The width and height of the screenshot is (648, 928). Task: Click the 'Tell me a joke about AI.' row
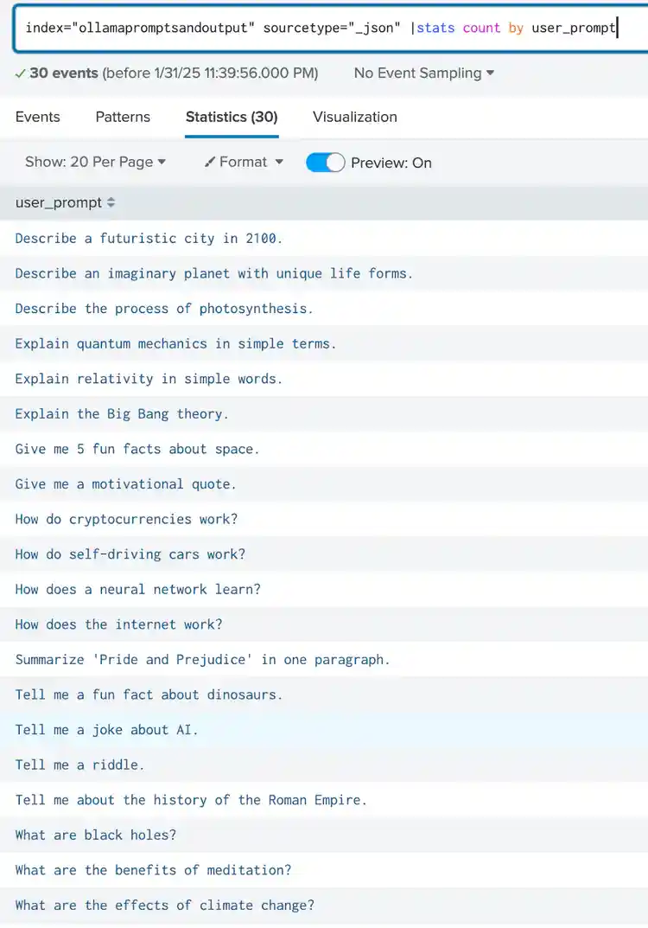pos(106,730)
